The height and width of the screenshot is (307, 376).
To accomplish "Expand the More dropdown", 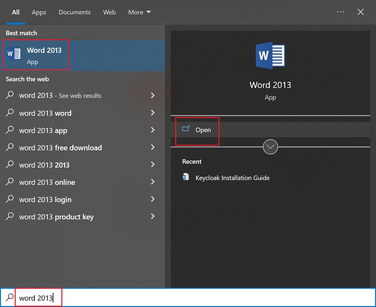I will (139, 12).
